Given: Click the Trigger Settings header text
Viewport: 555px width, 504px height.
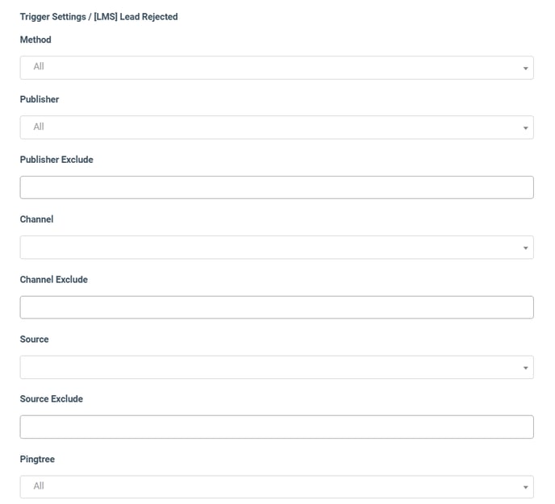Looking at the screenshot, I should pyautogui.click(x=98, y=16).
